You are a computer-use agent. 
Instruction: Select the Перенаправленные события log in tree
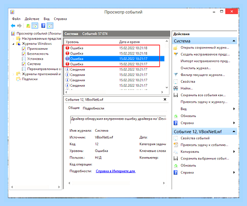point(44,69)
